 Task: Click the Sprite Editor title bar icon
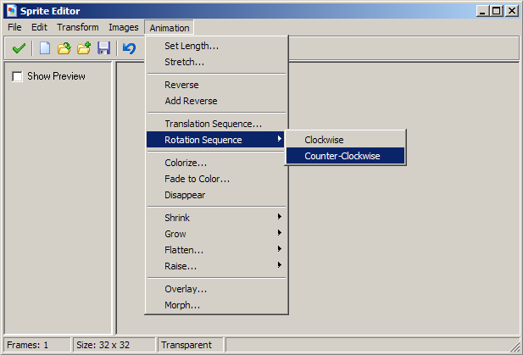point(12,11)
